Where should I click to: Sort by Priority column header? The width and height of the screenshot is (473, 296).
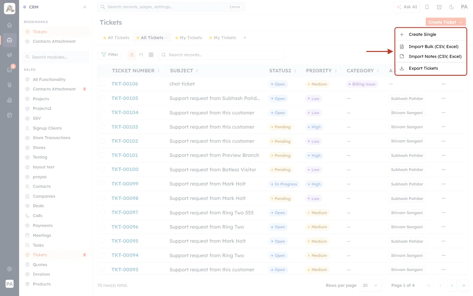322,71
